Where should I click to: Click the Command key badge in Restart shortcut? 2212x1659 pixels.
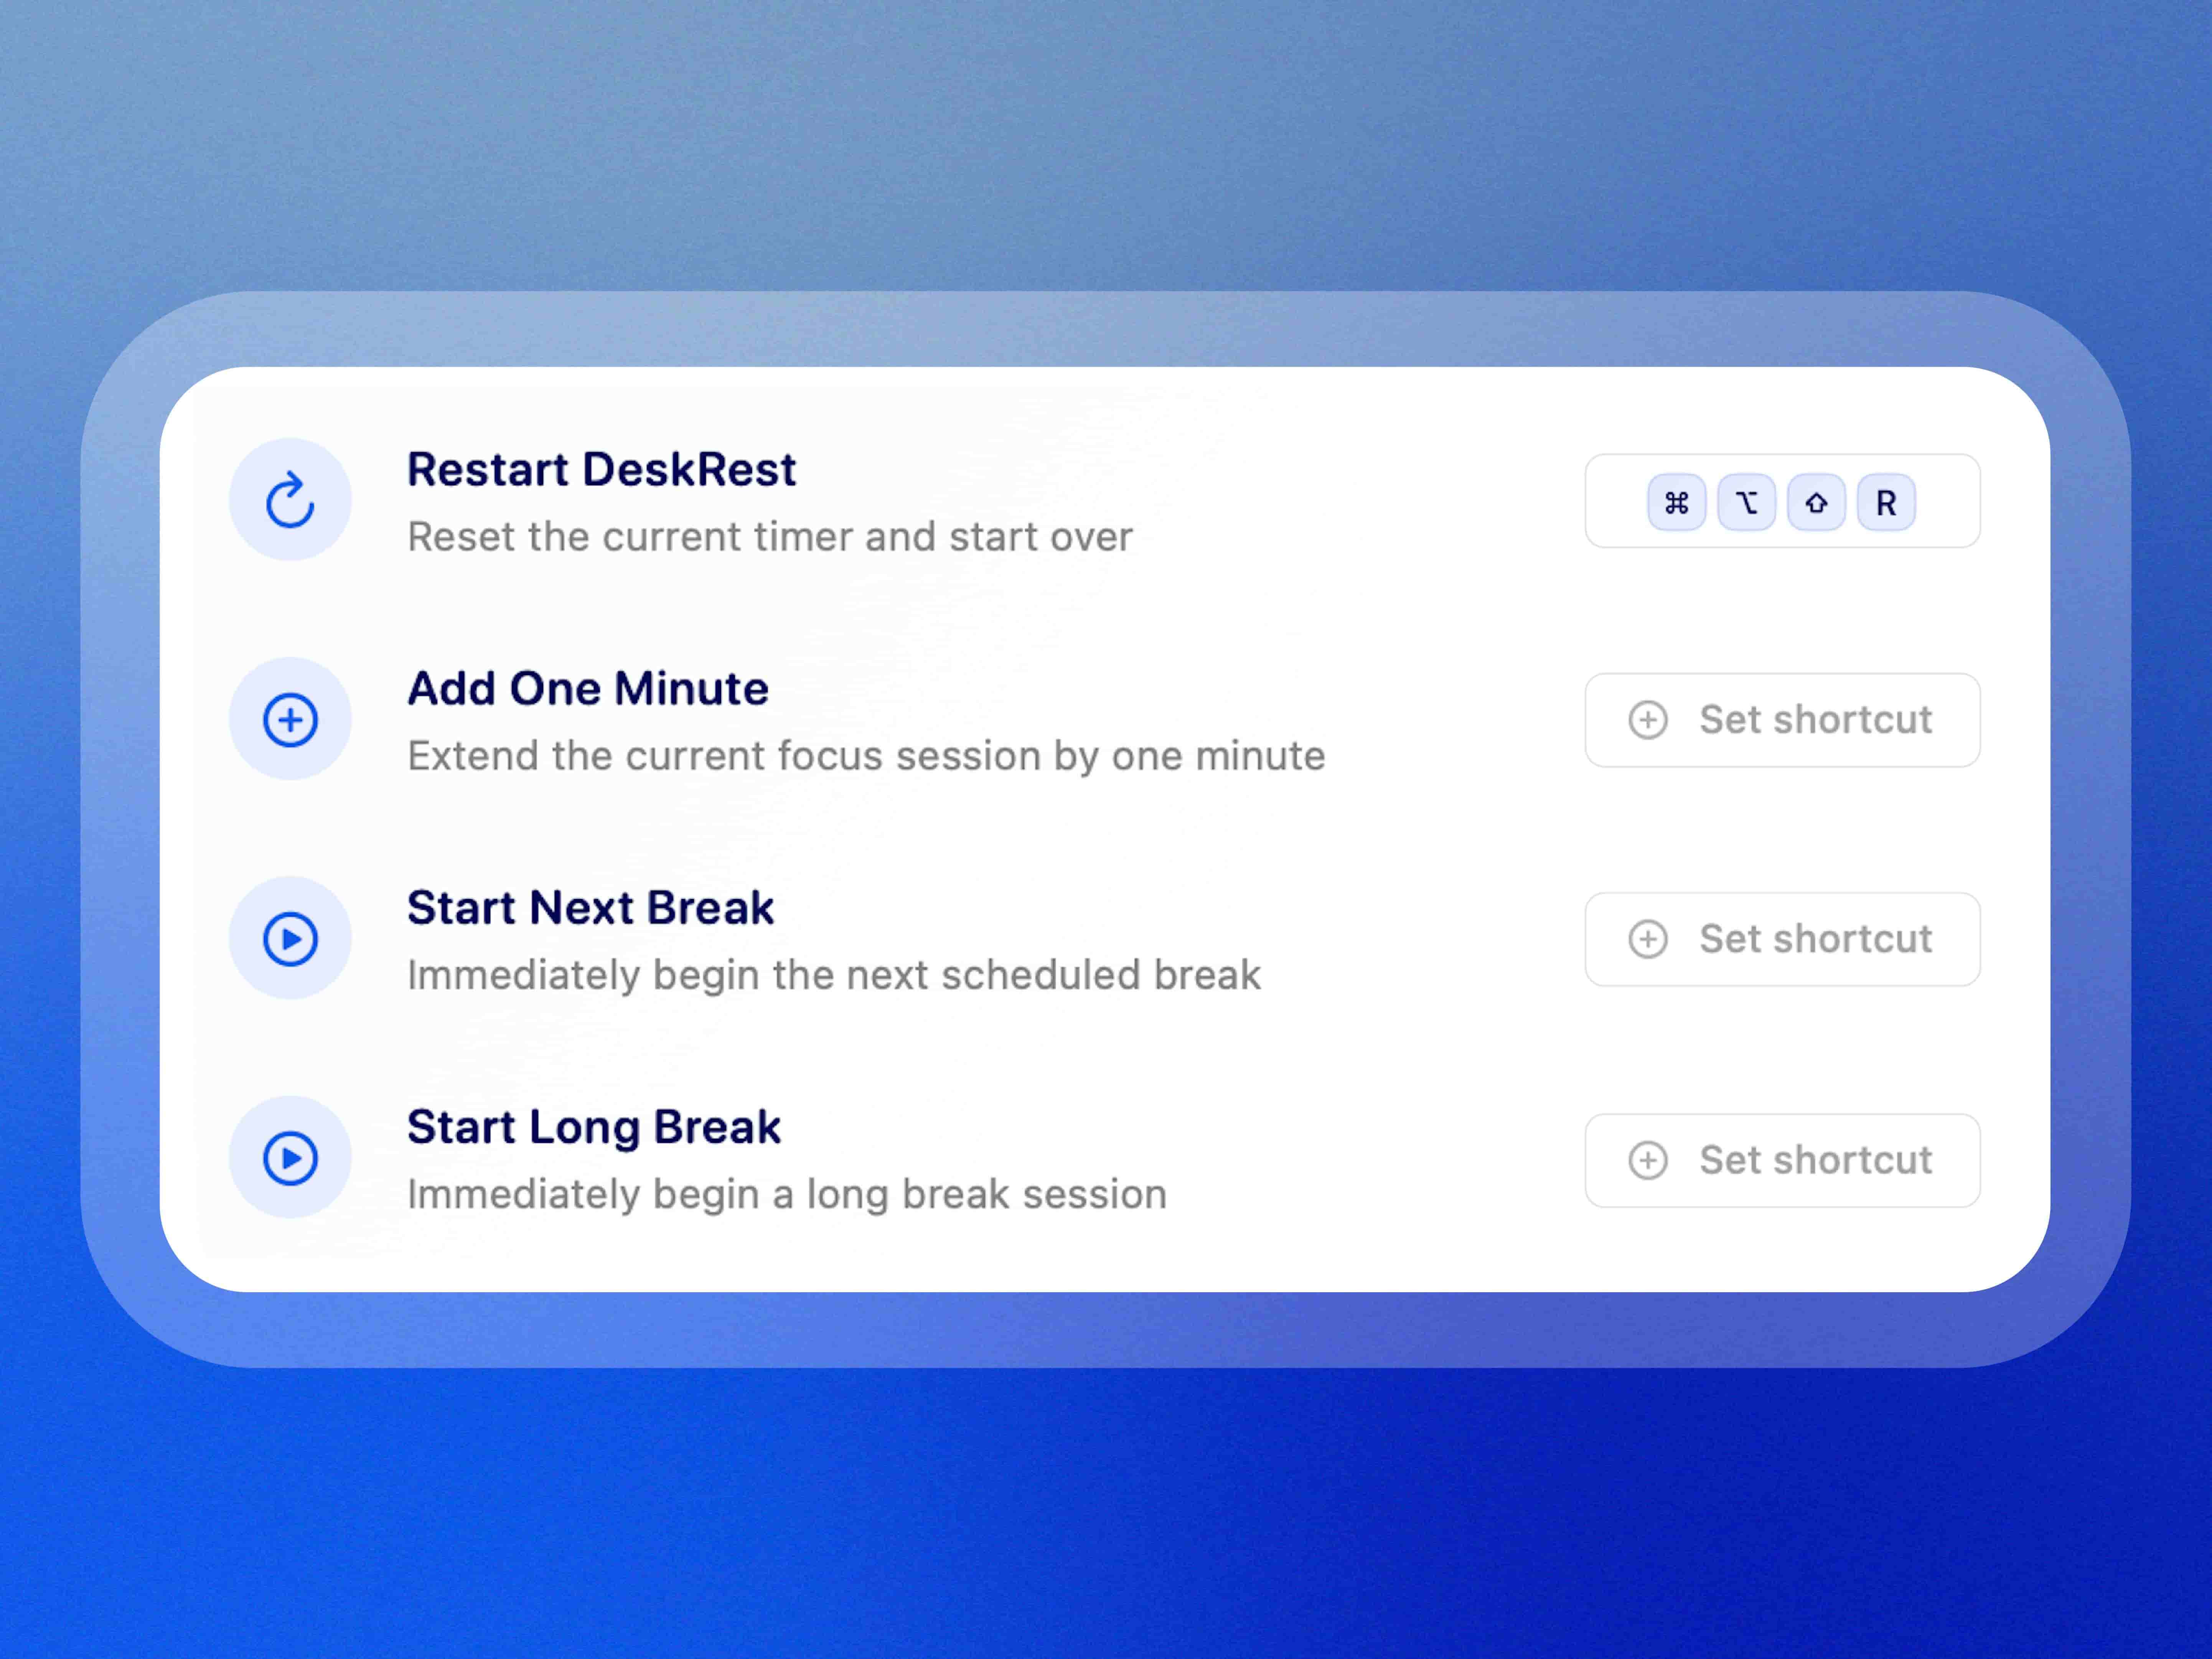click(x=1677, y=502)
